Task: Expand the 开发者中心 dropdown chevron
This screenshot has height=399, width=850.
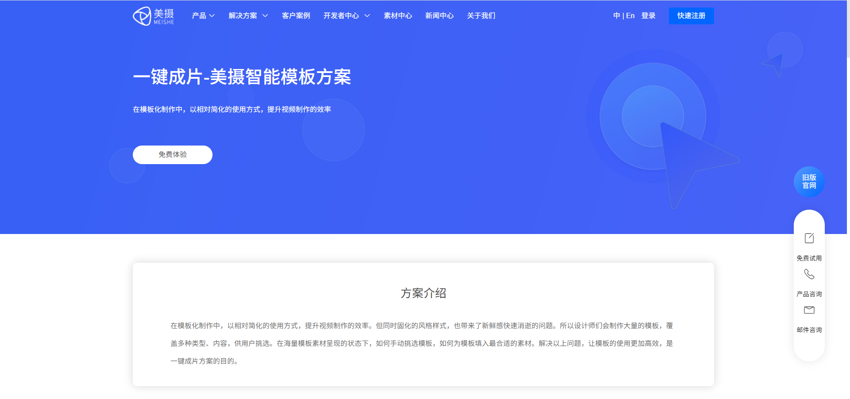Action: (367, 15)
